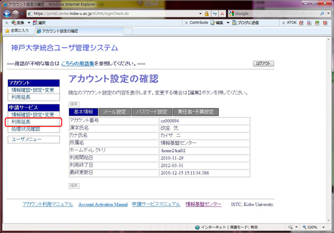The image size is (334, 233).
Task: Click the security lock icon in address bar
Action: pos(207,14)
